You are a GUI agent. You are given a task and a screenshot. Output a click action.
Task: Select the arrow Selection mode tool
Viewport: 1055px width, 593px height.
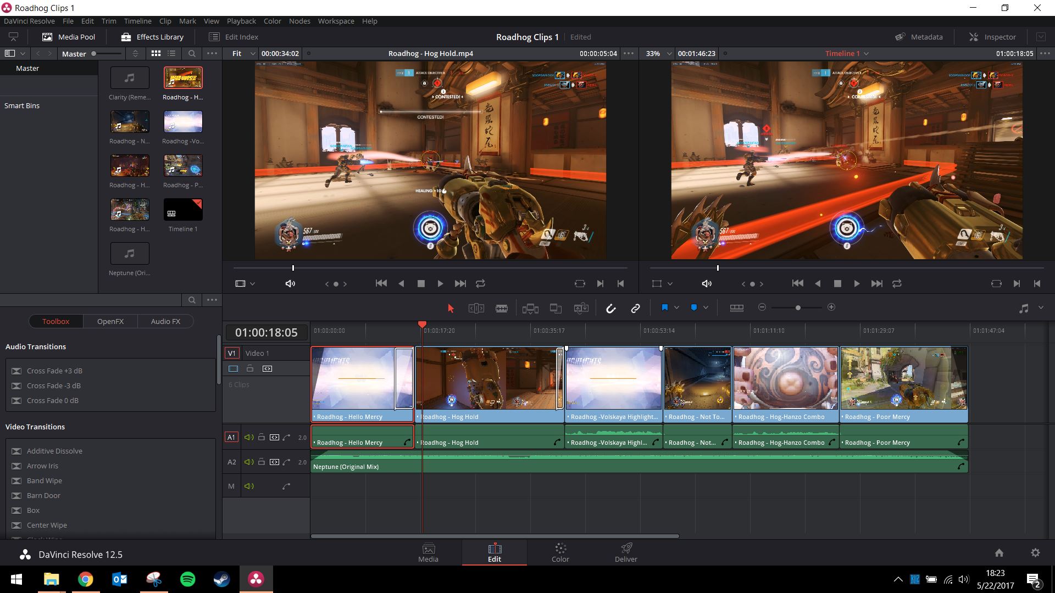point(451,309)
